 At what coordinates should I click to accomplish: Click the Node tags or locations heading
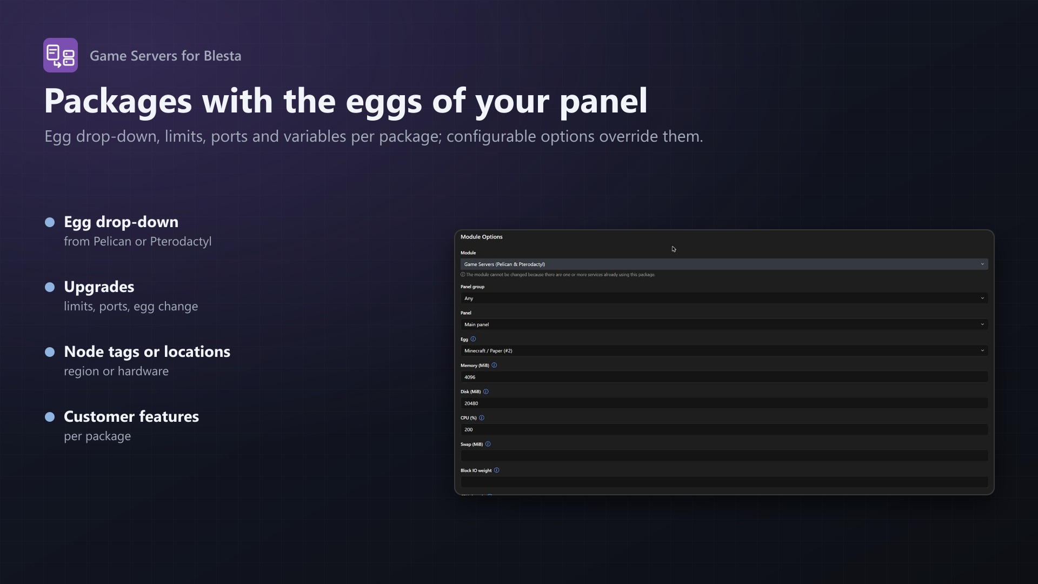click(147, 351)
